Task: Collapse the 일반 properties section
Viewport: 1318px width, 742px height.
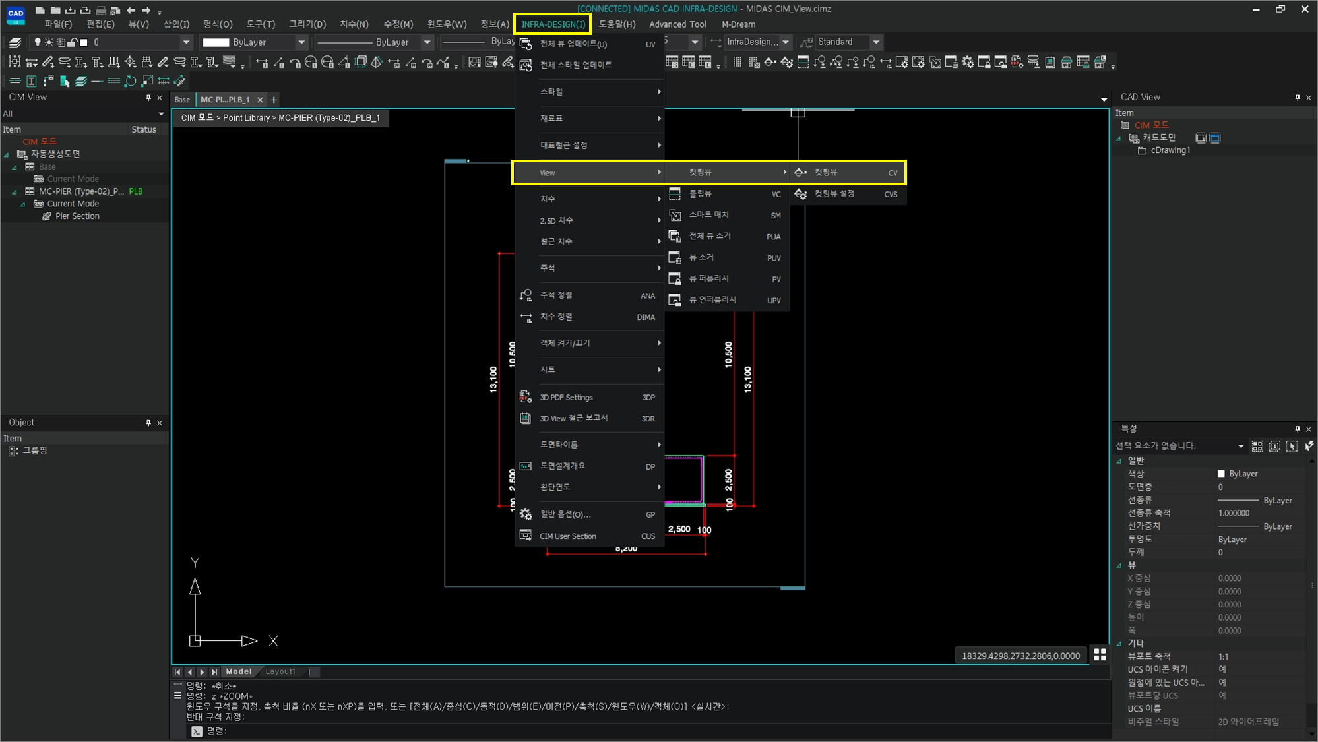Action: click(x=1119, y=461)
